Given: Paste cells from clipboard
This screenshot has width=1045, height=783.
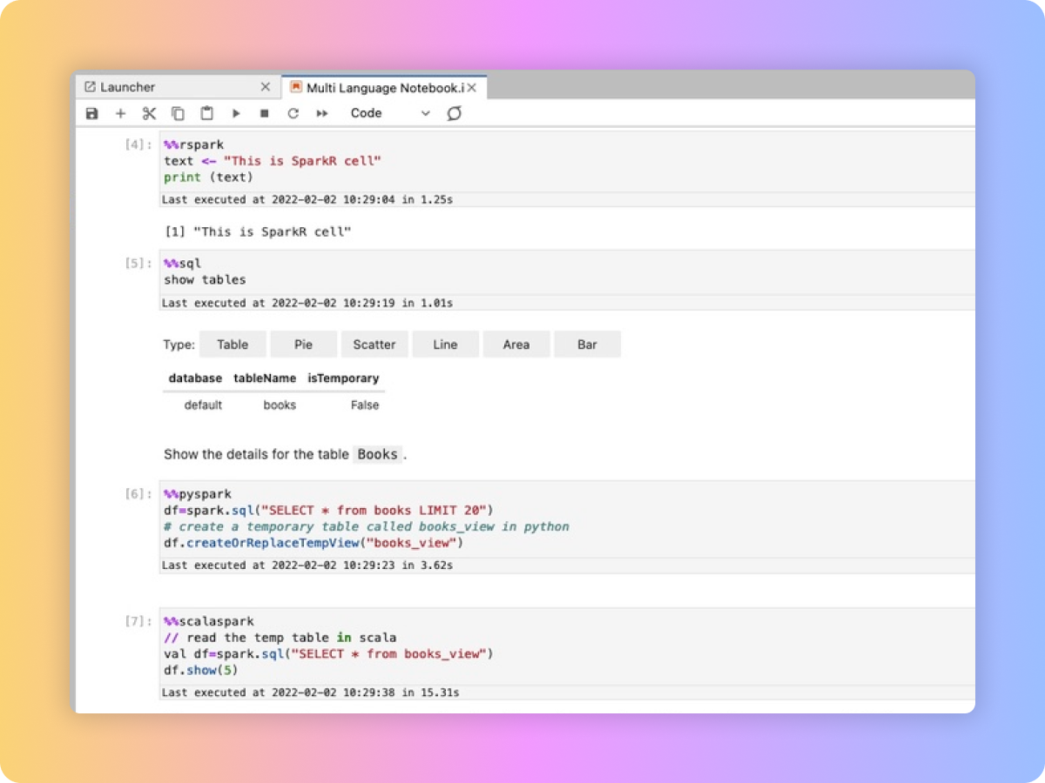Looking at the screenshot, I should [206, 113].
